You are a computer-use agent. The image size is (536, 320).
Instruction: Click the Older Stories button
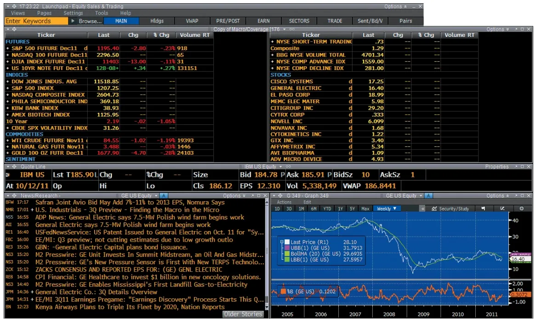tap(244, 314)
